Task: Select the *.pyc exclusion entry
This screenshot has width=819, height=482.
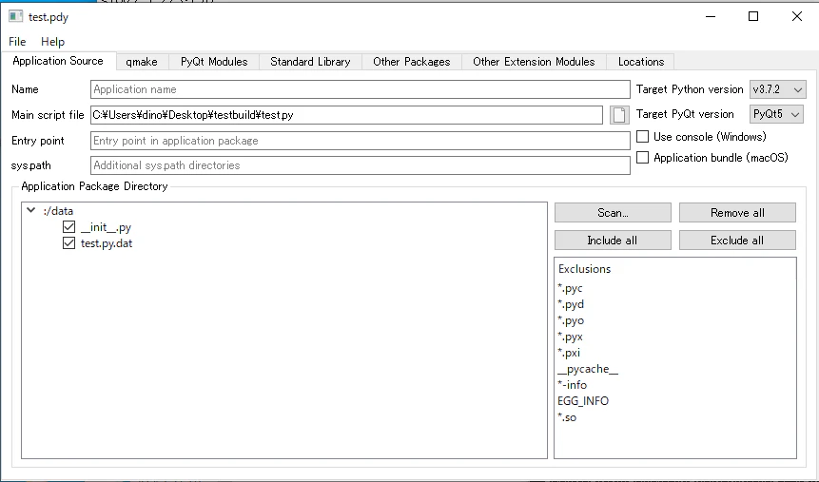Action: tap(570, 288)
